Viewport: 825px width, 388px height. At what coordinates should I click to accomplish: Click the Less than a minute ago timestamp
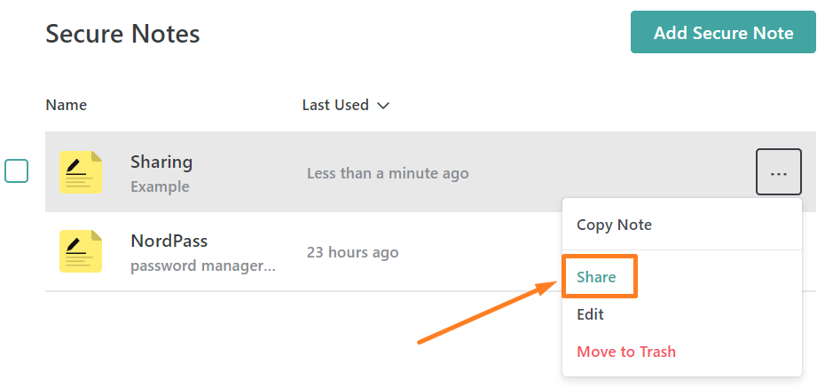(x=388, y=173)
